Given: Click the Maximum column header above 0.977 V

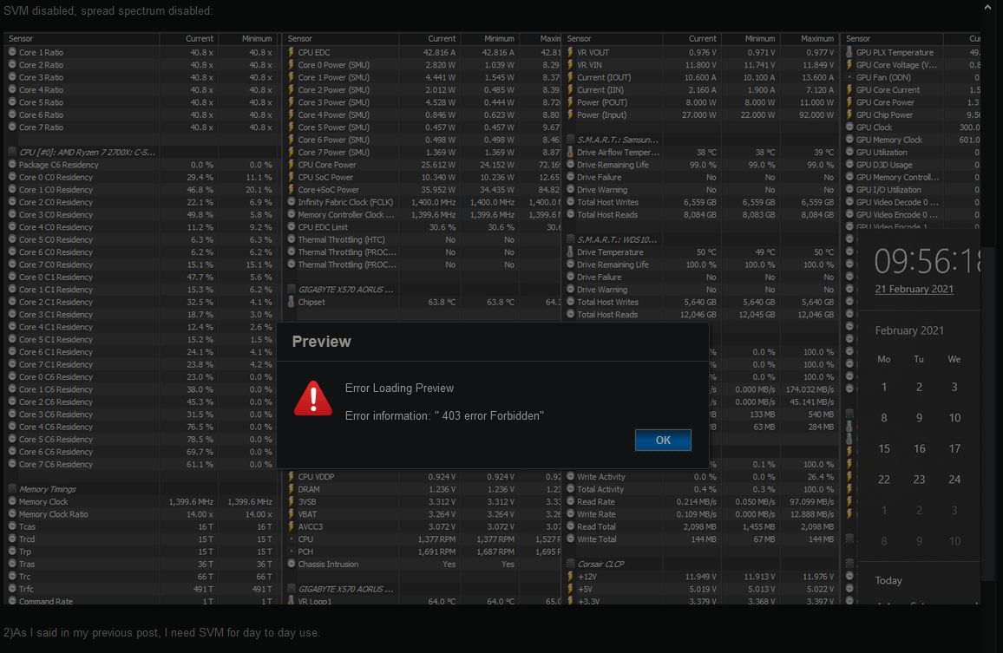Looking at the screenshot, I should 810,39.
